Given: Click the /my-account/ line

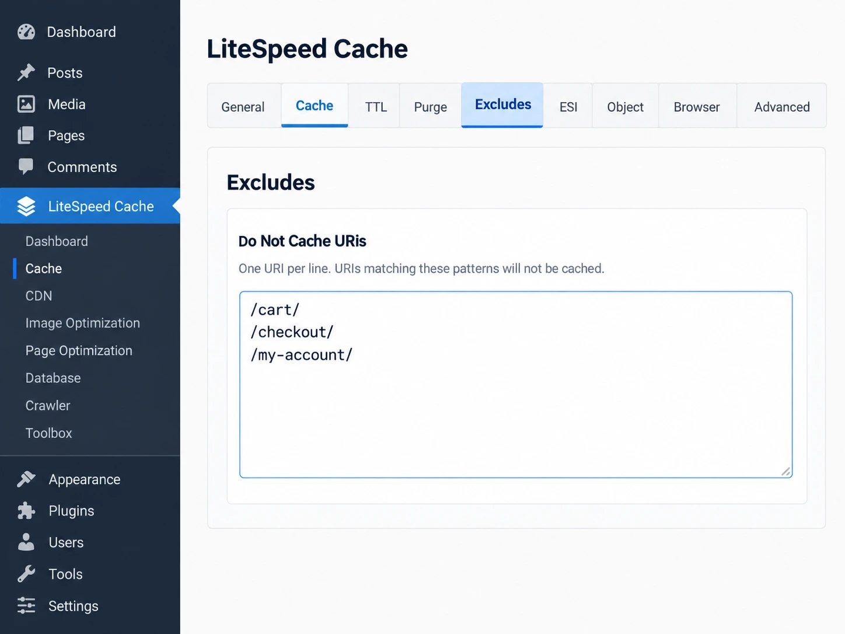Looking at the screenshot, I should 302,355.
